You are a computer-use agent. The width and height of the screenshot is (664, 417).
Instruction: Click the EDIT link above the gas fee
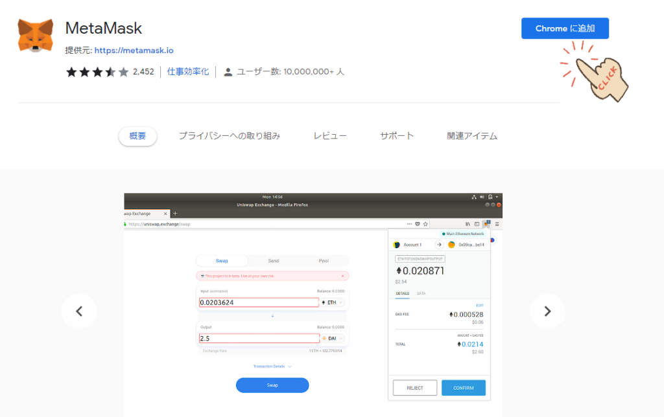point(480,306)
